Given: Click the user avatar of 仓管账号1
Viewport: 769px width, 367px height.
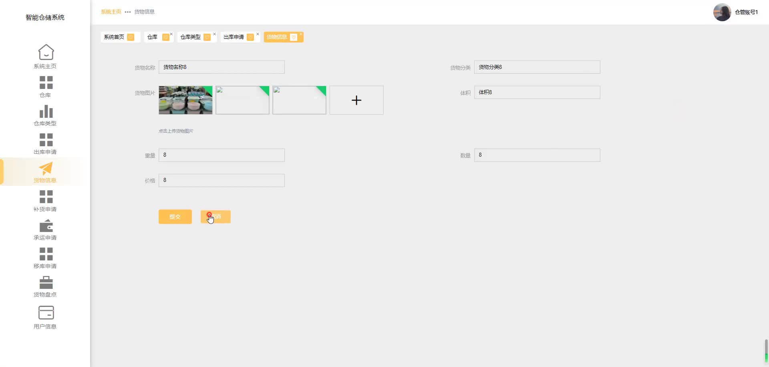Looking at the screenshot, I should point(722,12).
